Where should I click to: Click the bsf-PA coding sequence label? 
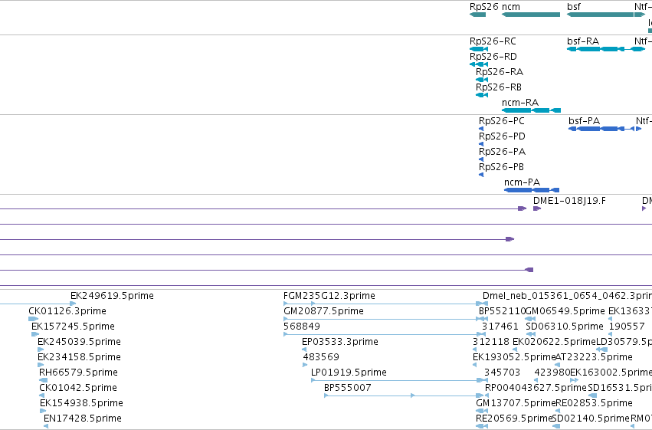coord(585,121)
